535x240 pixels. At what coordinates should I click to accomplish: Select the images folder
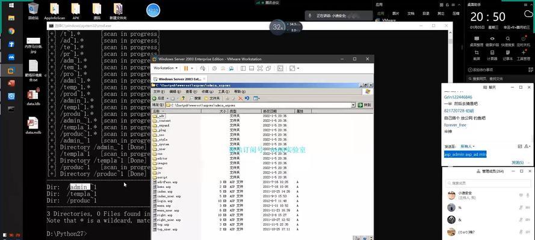coord(160,163)
